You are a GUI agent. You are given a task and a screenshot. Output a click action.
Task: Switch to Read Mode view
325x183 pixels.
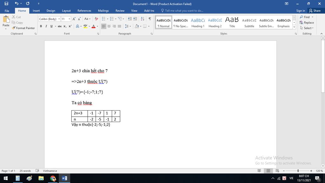(259, 171)
